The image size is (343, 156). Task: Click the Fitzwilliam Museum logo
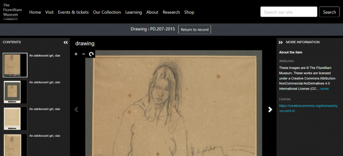[x=12, y=12]
